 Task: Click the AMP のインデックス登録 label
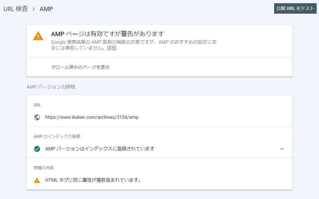(57, 136)
